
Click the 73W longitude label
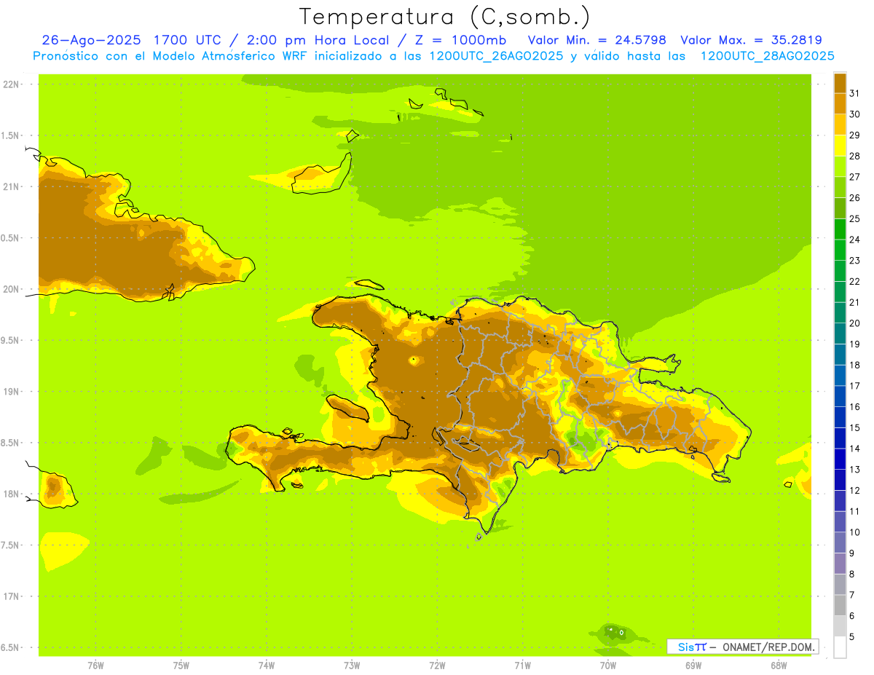352,666
